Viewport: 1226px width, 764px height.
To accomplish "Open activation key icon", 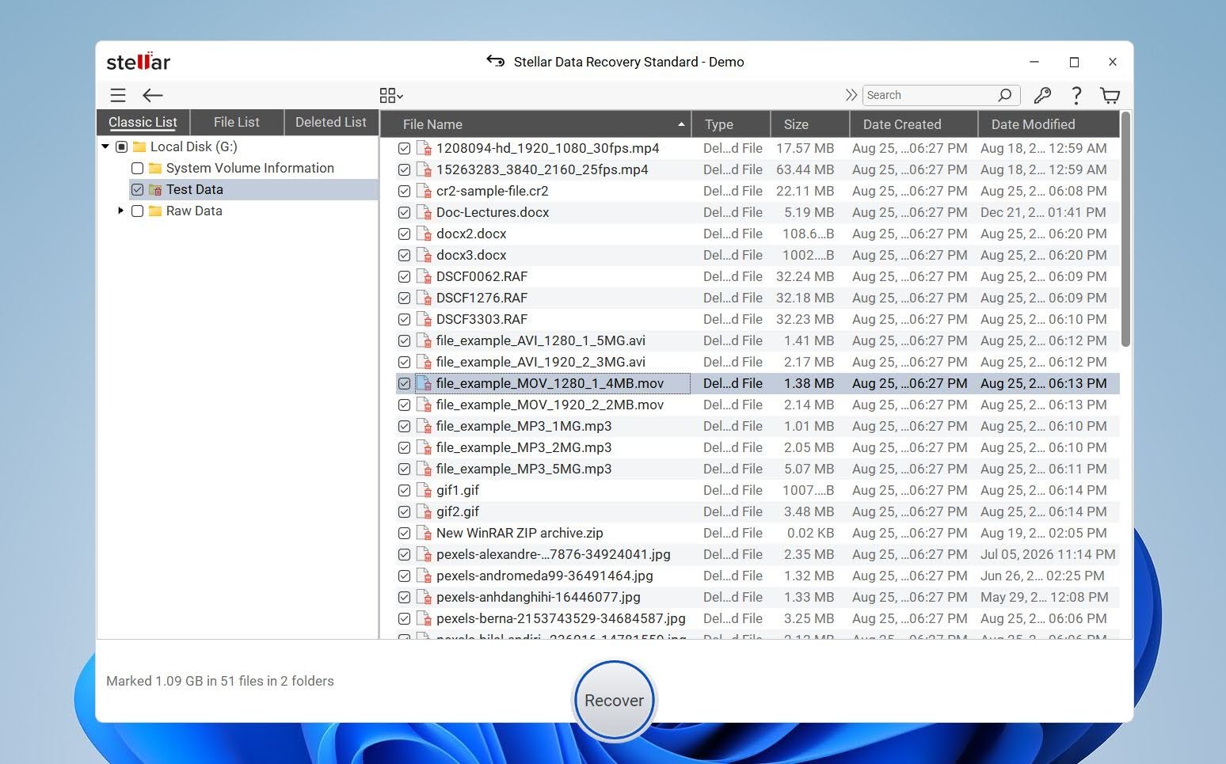I will click(1042, 96).
